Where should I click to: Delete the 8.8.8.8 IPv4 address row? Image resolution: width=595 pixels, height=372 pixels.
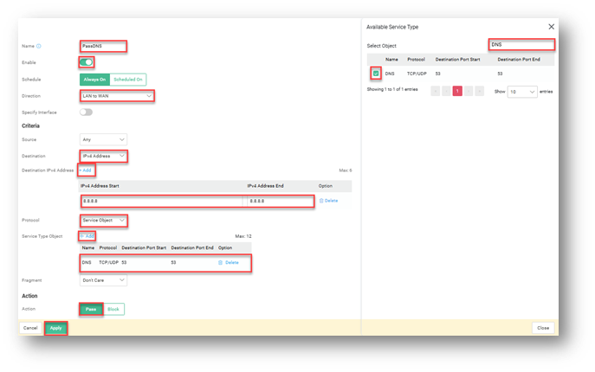[328, 201]
